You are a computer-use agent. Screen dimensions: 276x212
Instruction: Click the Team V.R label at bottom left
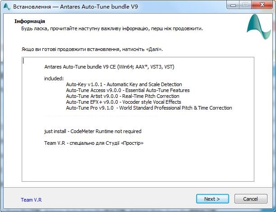(31, 200)
